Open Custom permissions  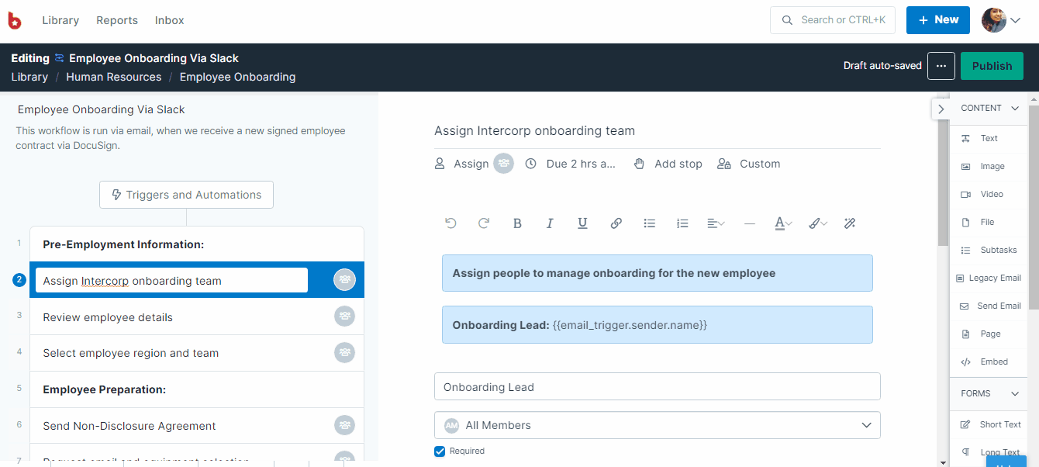[x=749, y=164]
